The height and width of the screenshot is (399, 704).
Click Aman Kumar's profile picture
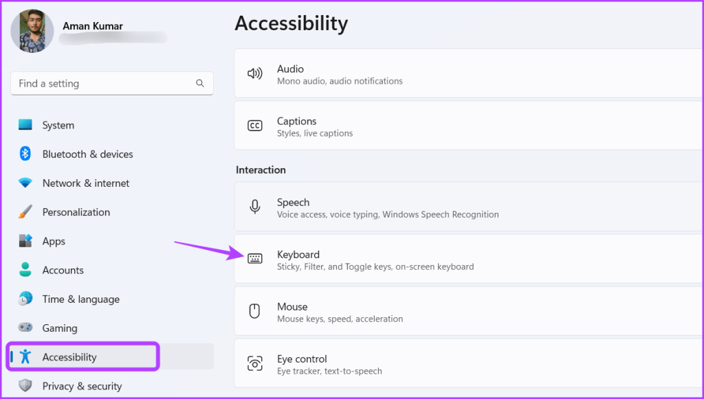(32, 30)
